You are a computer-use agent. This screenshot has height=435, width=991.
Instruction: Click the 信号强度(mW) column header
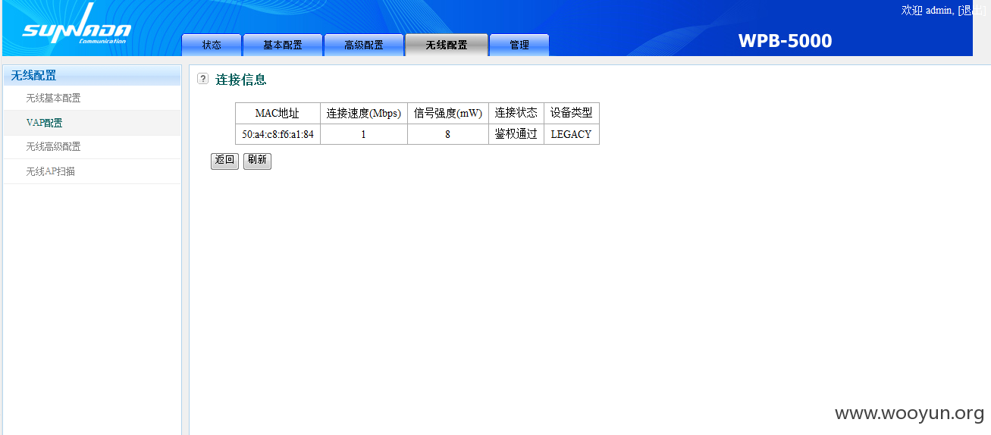pyautogui.click(x=448, y=113)
